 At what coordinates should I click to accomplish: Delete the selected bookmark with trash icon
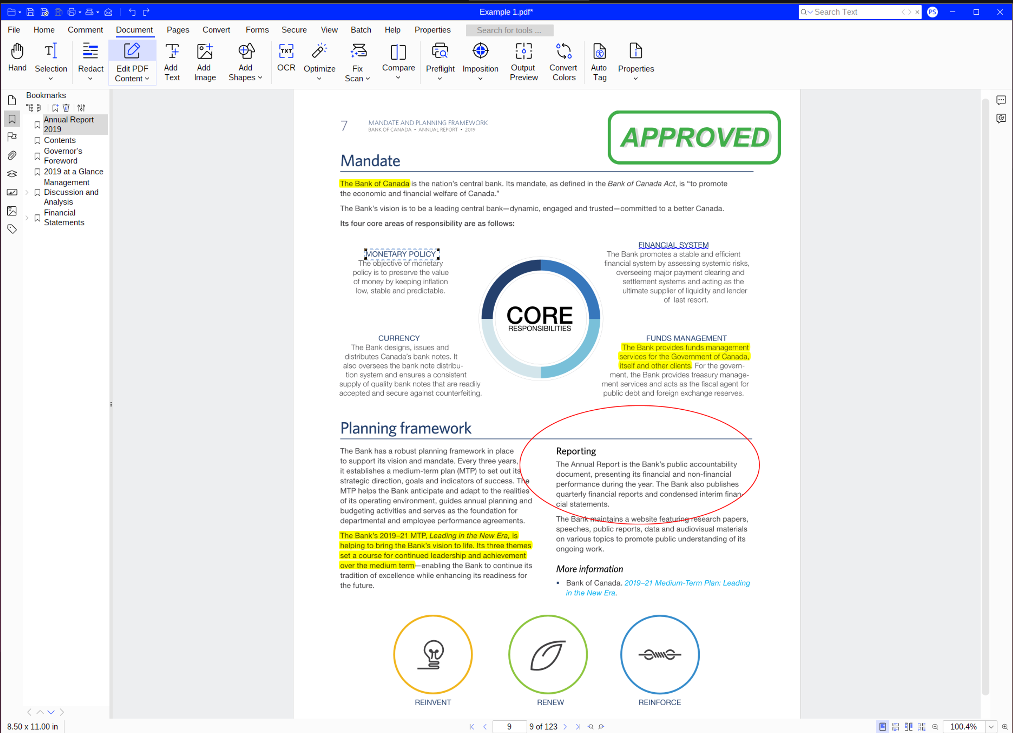pos(66,108)
